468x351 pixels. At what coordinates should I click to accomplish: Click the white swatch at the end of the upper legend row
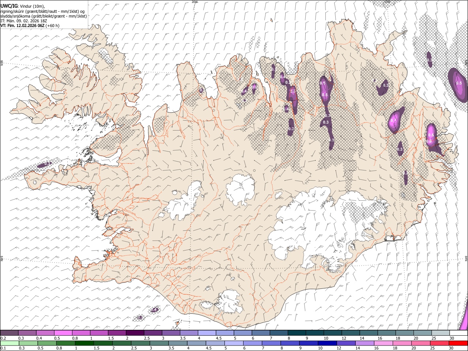coord(459,333)
